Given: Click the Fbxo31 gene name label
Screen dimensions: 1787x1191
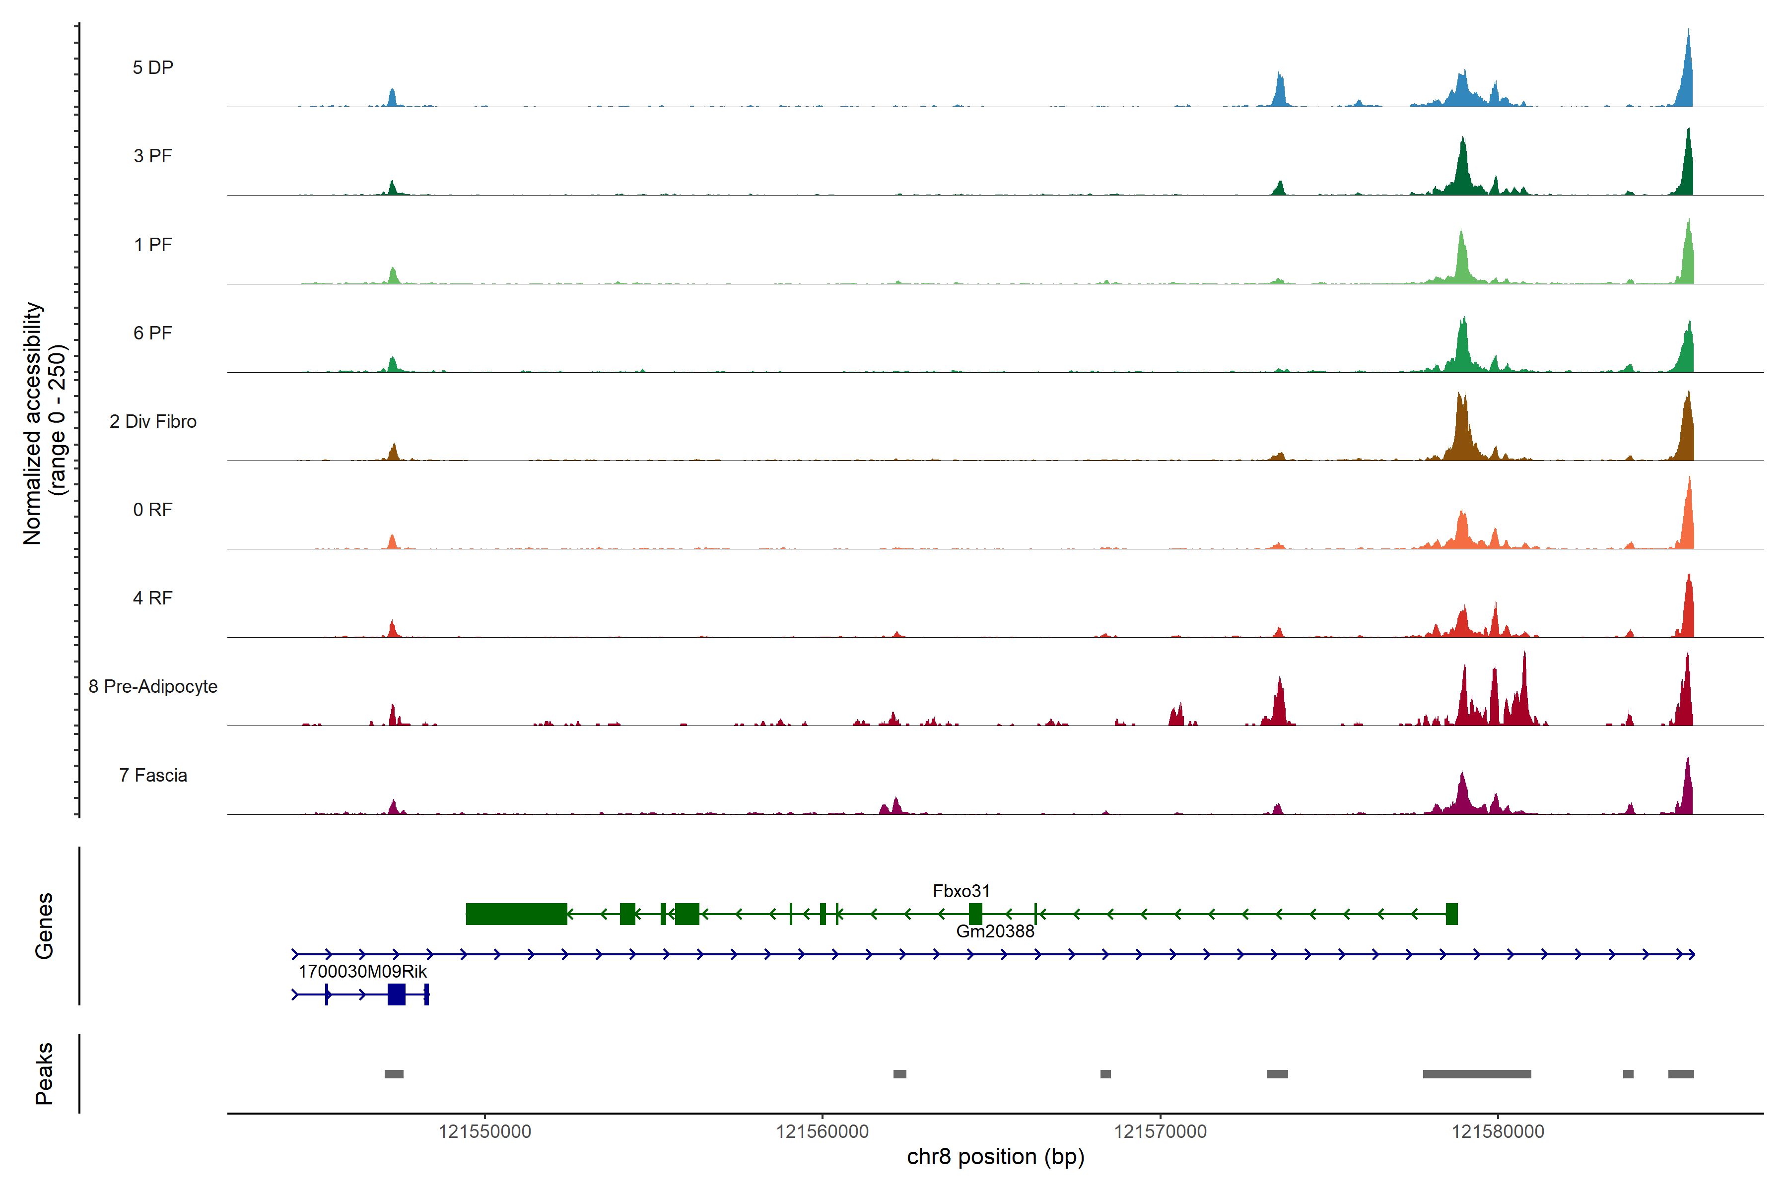Looking at the screenshot, I should (961, 891).
